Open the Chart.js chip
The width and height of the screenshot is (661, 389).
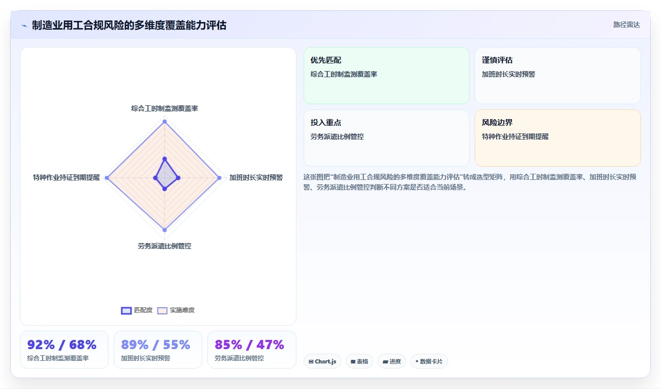coord(323,361)
